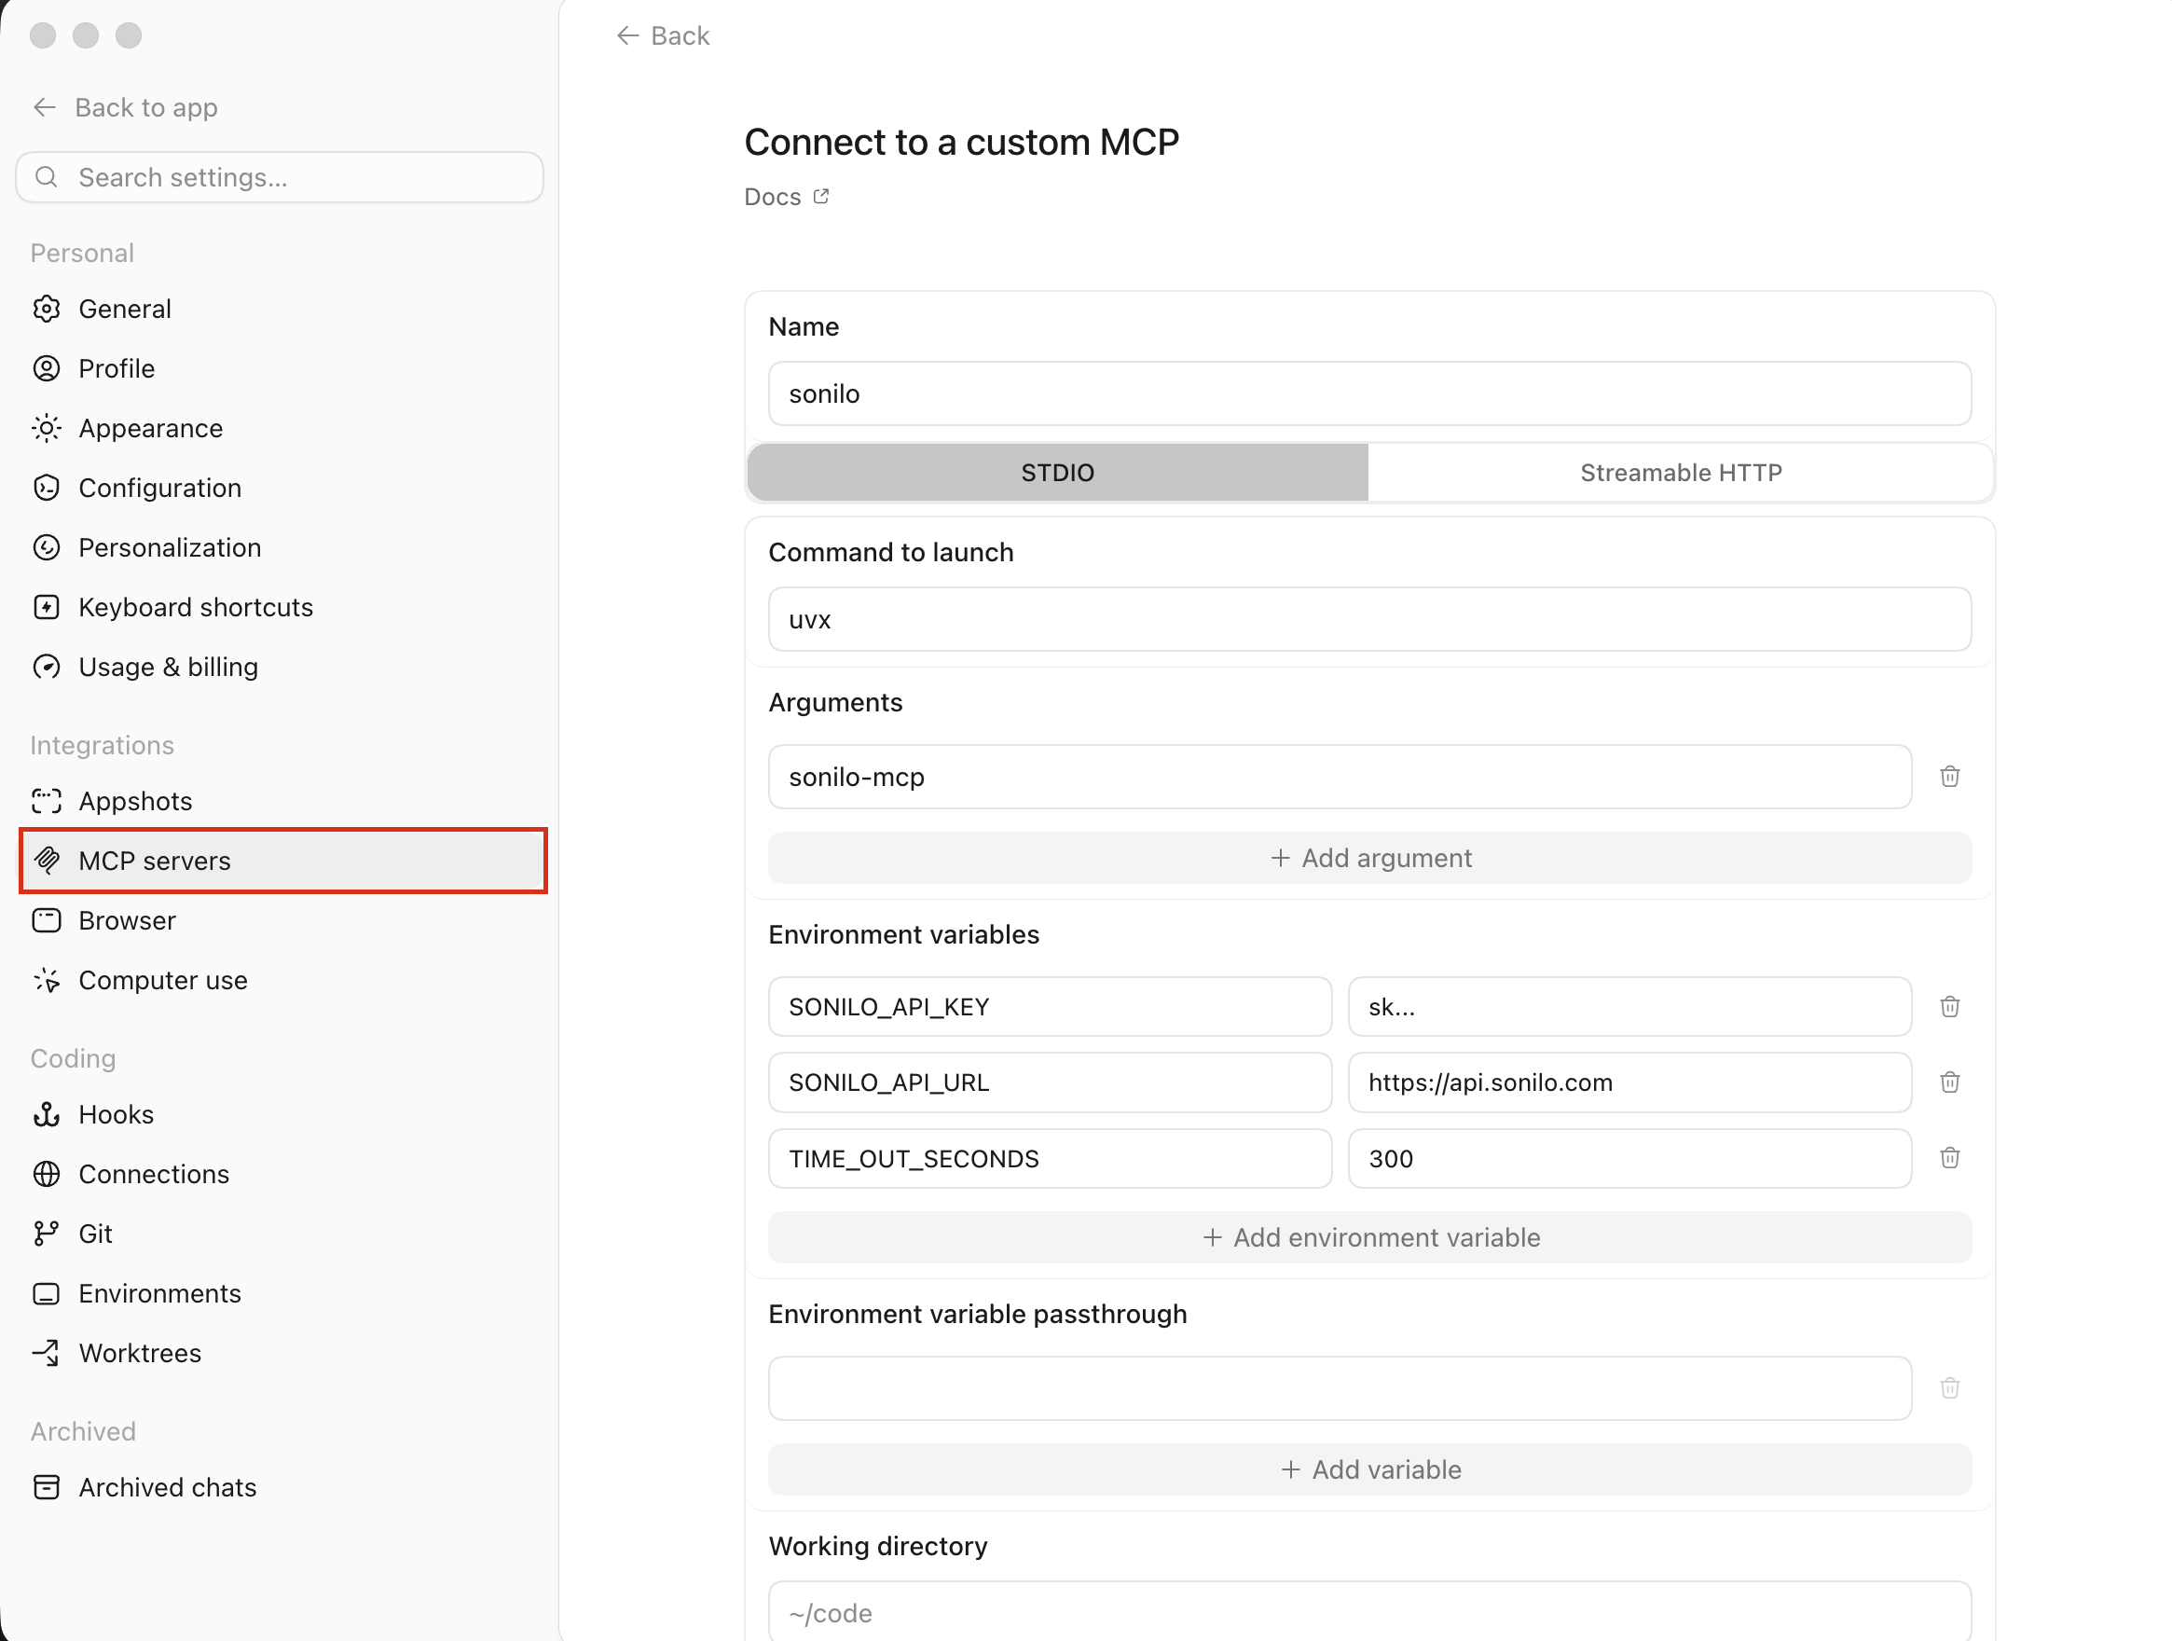This screenshot has width=2172, height=1641.
Task: Click the Browser window icon
Action: pyautogui.click(x=47, y=920)
